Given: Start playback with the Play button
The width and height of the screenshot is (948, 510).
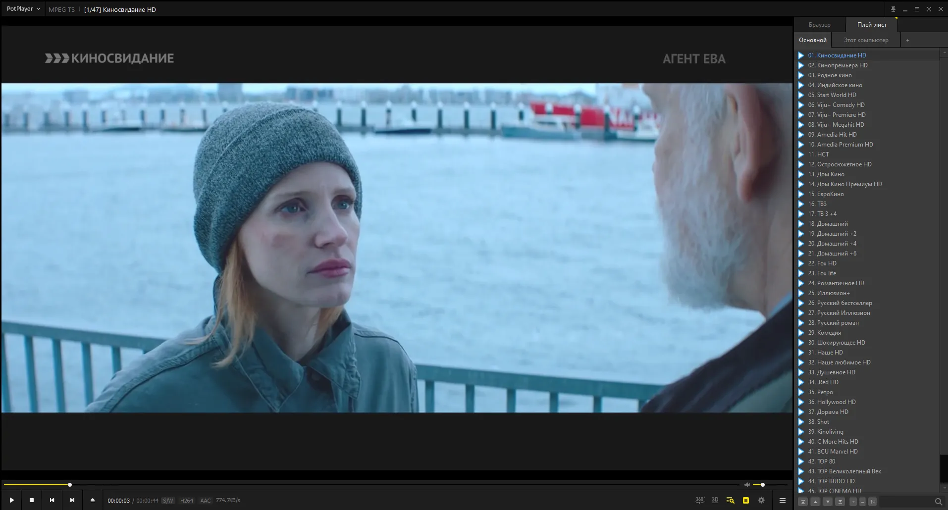Looking at the screenshot, I should point(11,500).
